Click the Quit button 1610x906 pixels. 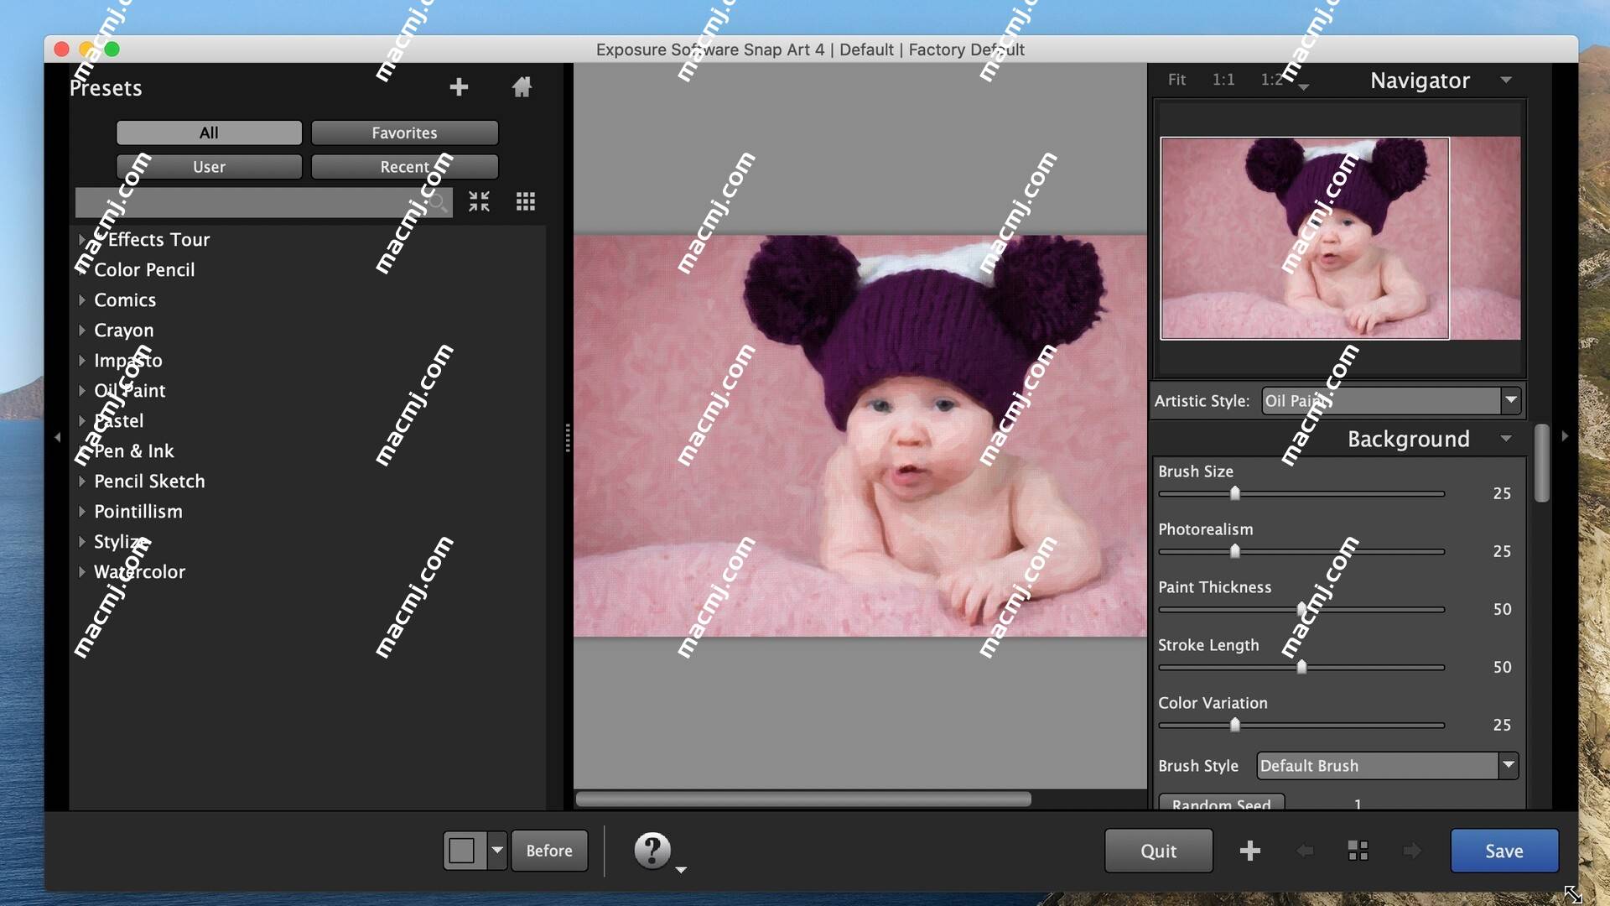coord(1159,850)
